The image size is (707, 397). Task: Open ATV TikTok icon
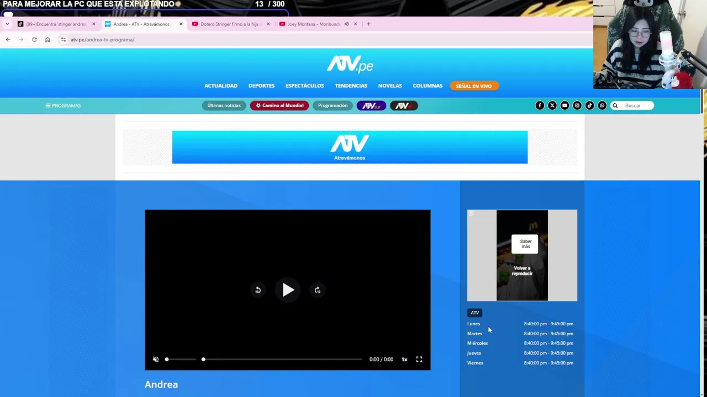(x=589, y=105)
